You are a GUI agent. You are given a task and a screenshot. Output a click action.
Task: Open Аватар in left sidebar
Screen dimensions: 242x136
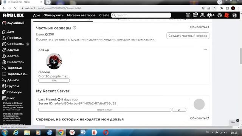click(10, 56)
